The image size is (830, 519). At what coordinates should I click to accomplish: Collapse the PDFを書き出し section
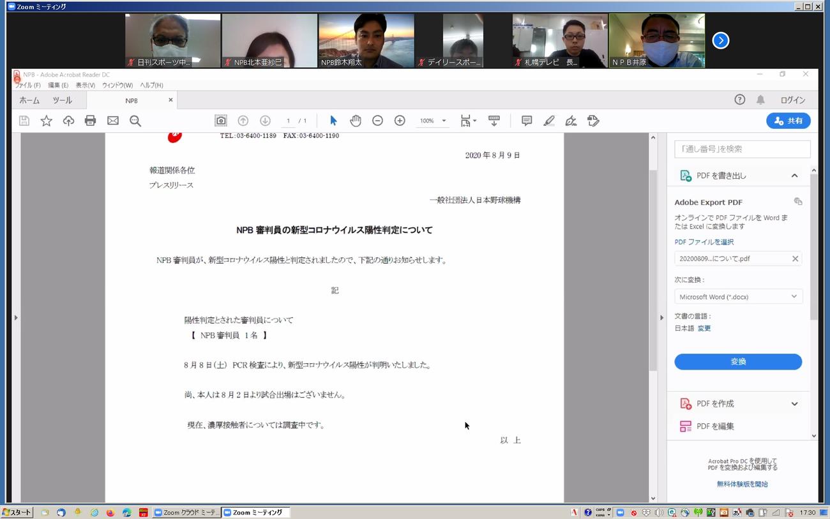tap(794, 176)
